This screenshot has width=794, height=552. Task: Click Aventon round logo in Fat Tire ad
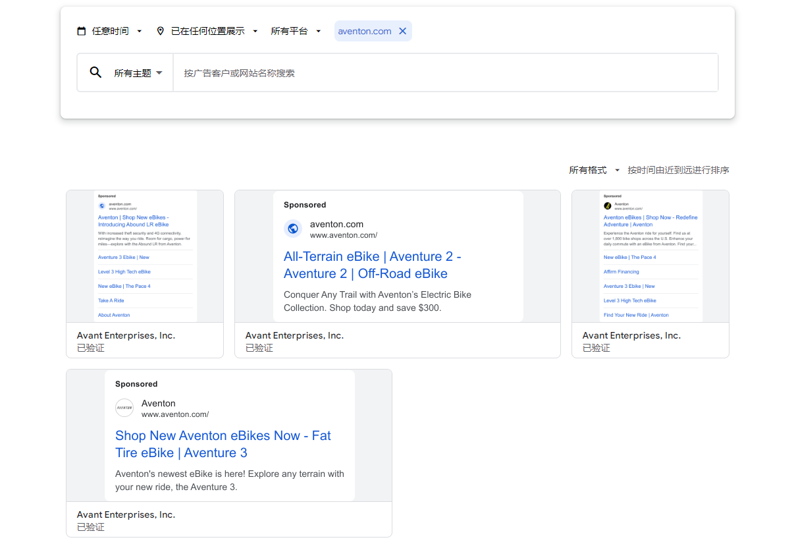[124, 408]
